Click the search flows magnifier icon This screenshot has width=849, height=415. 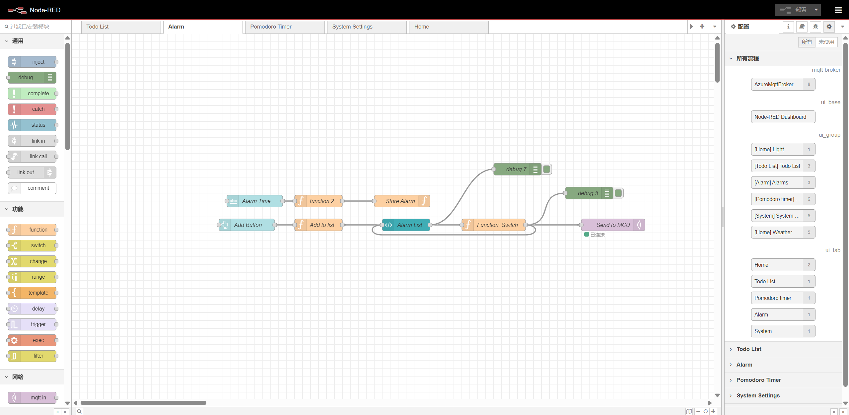80,411
